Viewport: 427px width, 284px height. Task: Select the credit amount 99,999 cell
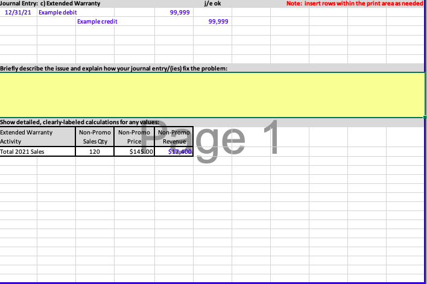pos(213,22)
